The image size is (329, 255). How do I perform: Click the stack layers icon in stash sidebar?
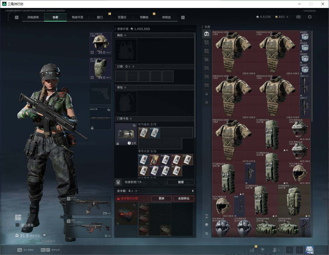coord(207,224)
